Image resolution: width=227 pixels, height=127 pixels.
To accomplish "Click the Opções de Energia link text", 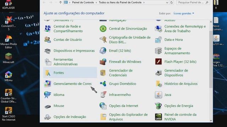I will tap(179, 106).
